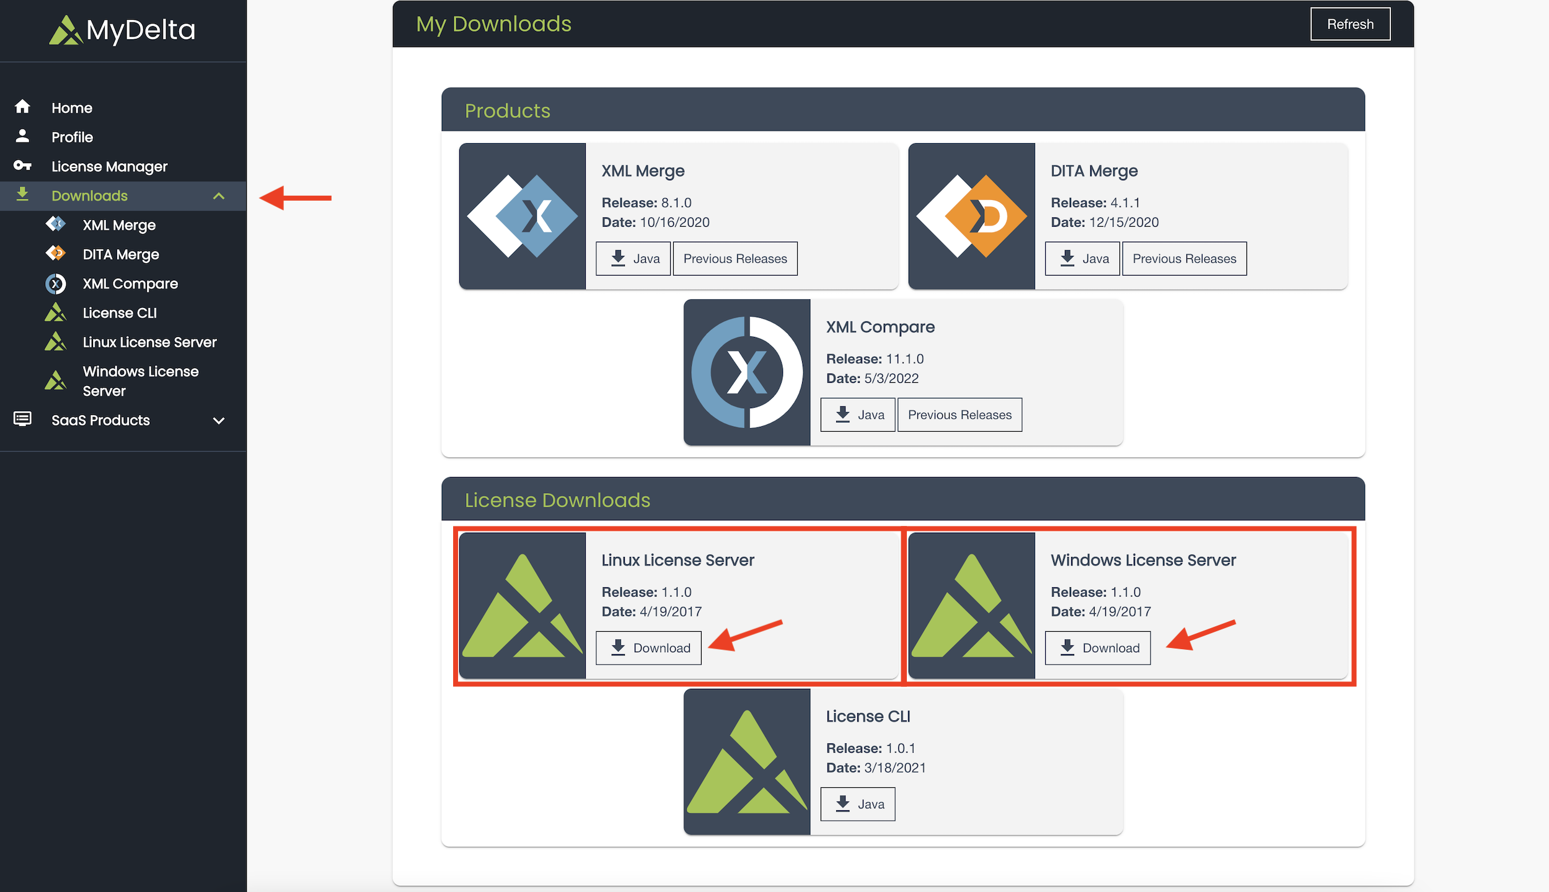Click the DITA Merge product thumbnail

[x=971, y=216]
